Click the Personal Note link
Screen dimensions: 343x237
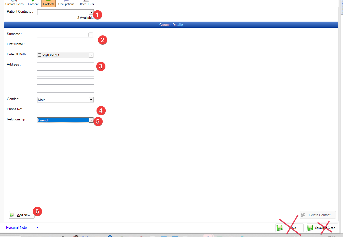click(x=17, y=228)
